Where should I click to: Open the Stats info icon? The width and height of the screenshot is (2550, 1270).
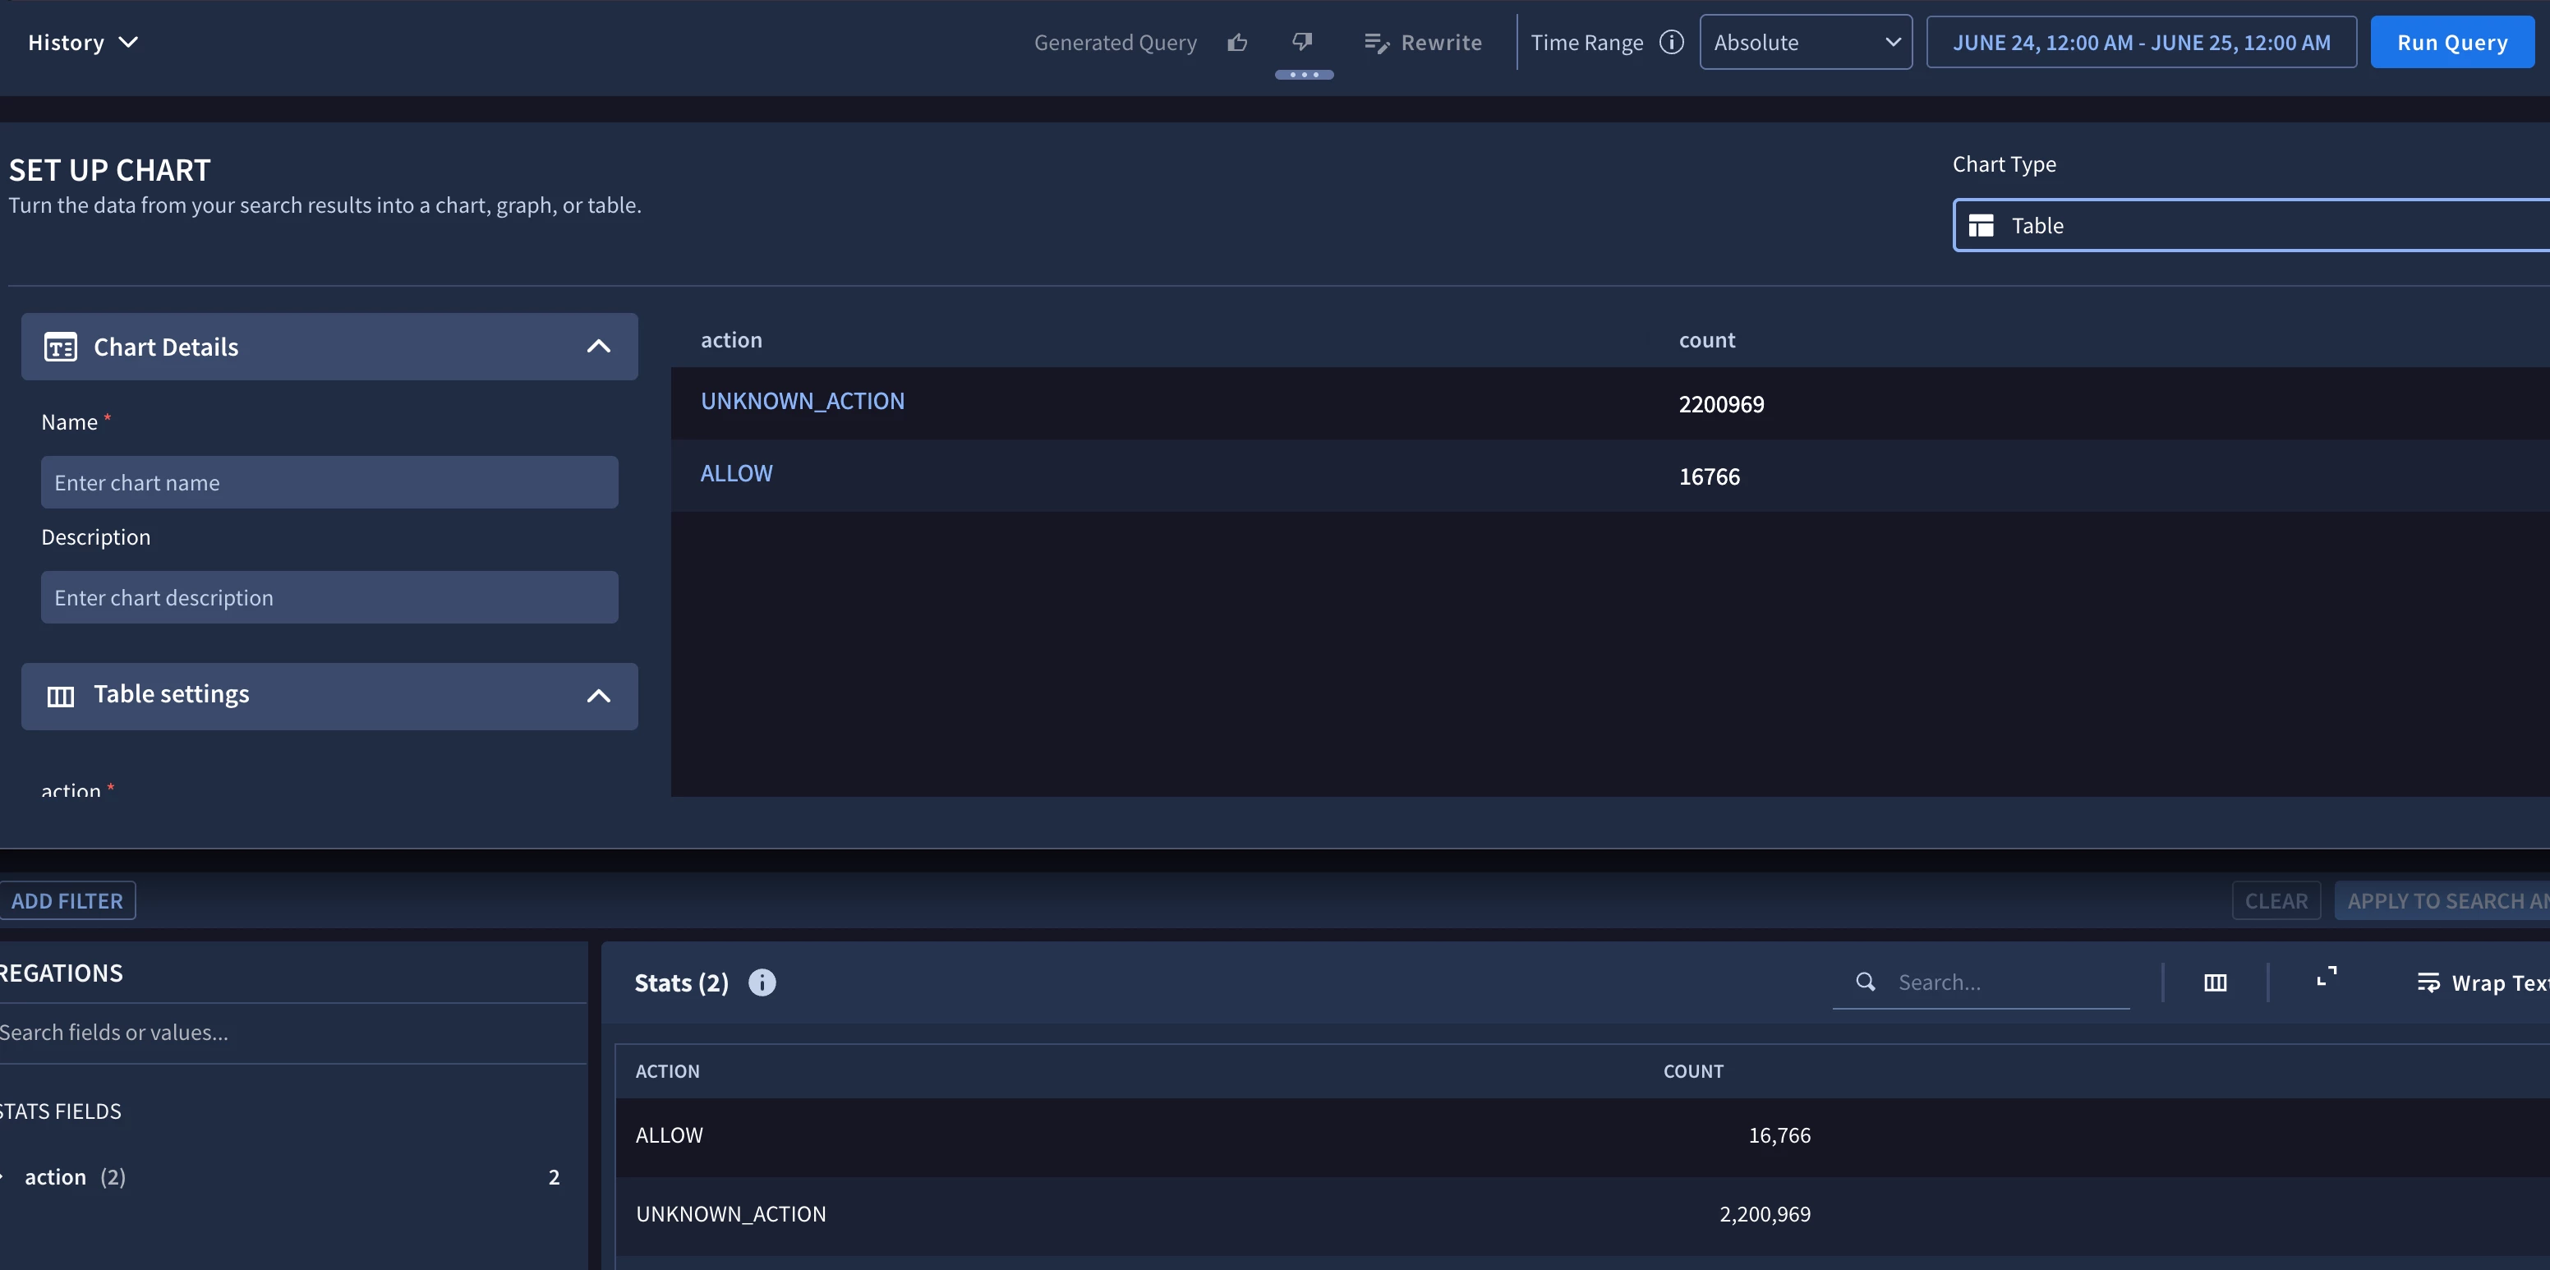(x=762, y=983)
